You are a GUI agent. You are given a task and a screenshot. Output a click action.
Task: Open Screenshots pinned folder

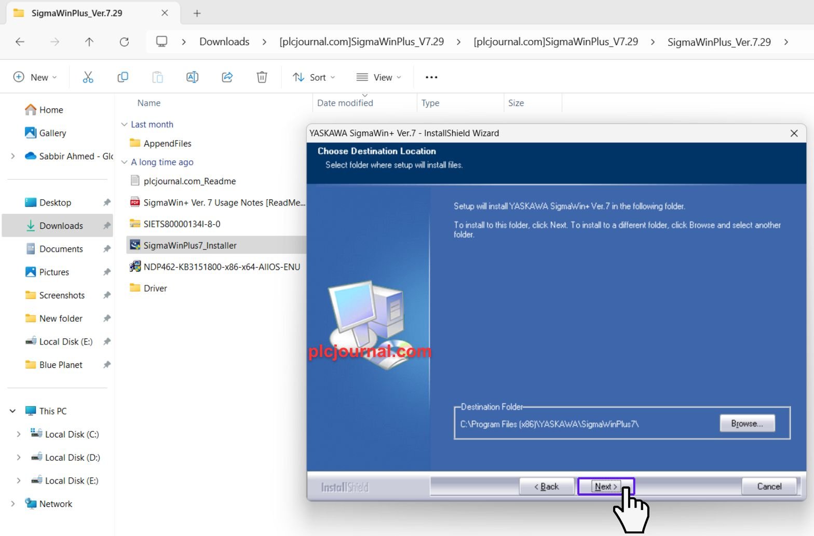(62, 295)
